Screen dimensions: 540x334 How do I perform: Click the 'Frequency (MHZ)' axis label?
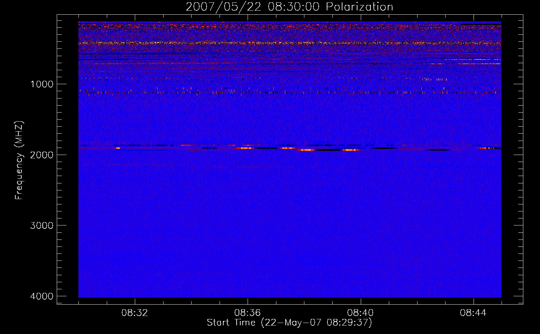click(x=19, y=160)
